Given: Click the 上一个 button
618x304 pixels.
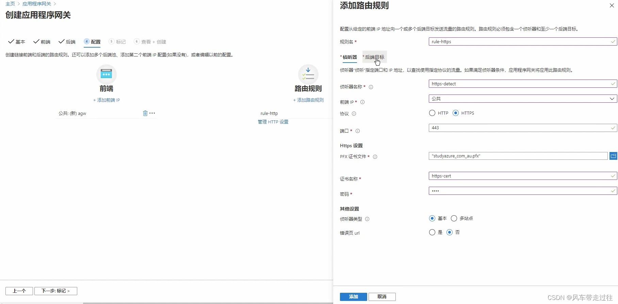Looking at the screenshot, I should click(19, 291).
